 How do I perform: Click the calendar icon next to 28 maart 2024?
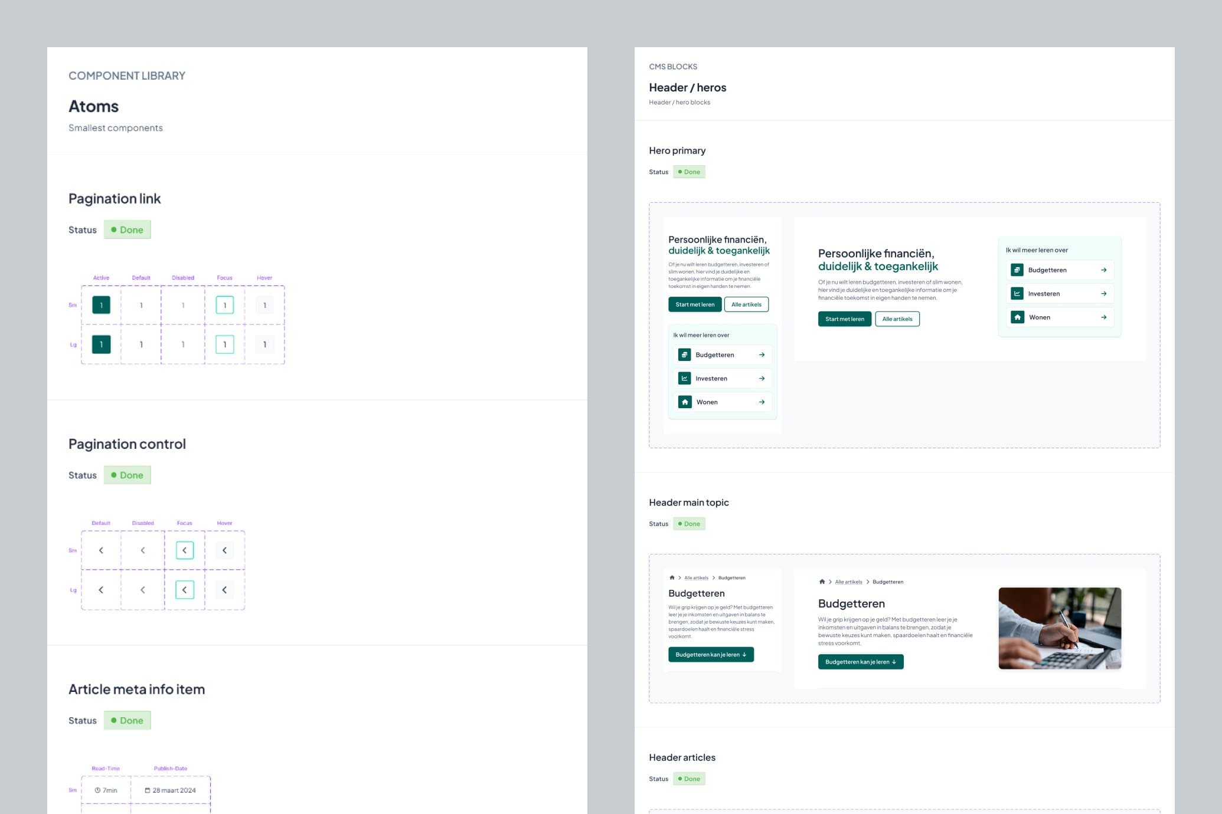[x=148, y=790]
